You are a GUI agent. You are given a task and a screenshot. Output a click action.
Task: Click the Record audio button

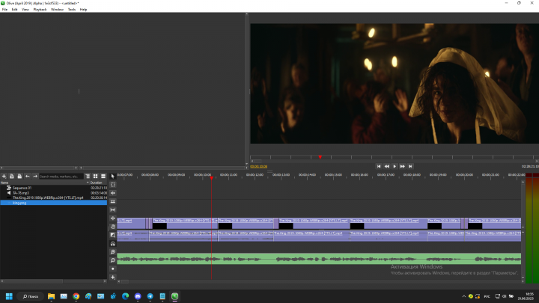click(113, 269)
